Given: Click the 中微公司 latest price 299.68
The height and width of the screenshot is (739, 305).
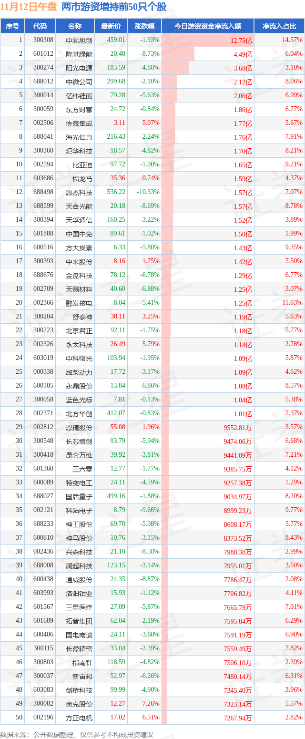Looking at the screenshot, I should tap(116, 82).
